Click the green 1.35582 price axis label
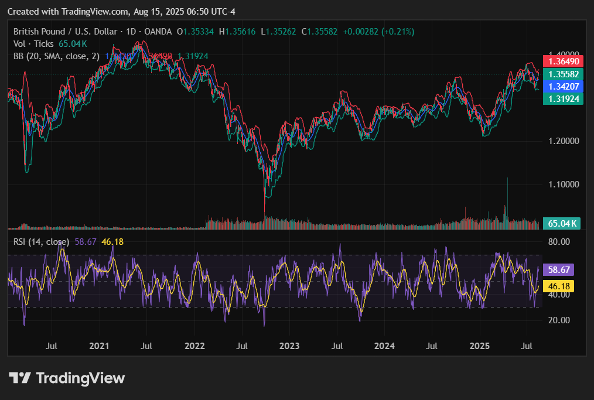The image size is (594, 400). click(x=563, y=74)
